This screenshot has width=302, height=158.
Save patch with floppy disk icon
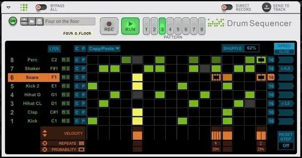point(39,21)
